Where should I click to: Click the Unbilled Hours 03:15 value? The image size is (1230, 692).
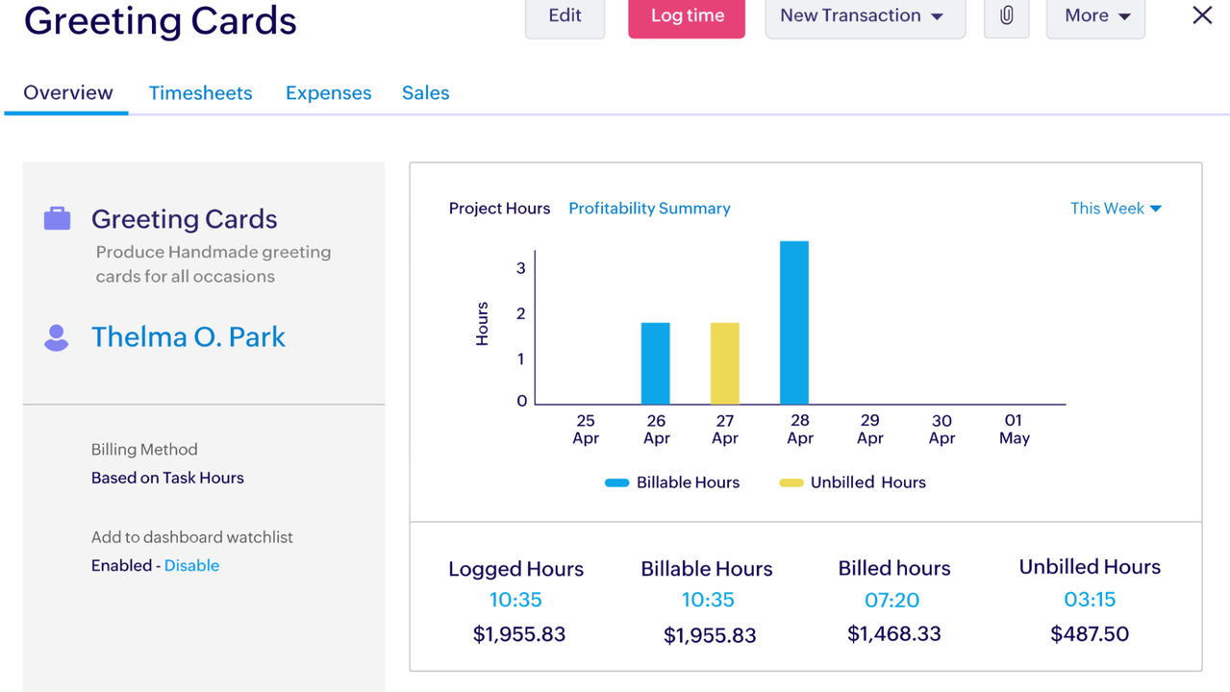[1090, 600]
